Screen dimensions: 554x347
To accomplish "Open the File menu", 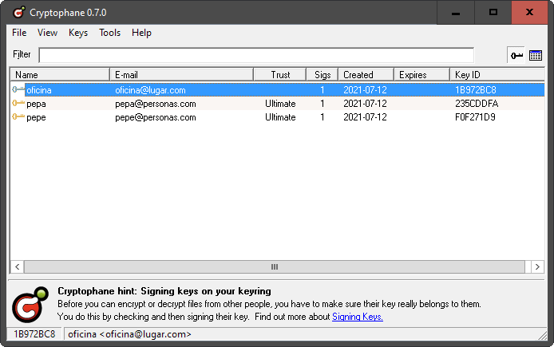I will [19, 33].
